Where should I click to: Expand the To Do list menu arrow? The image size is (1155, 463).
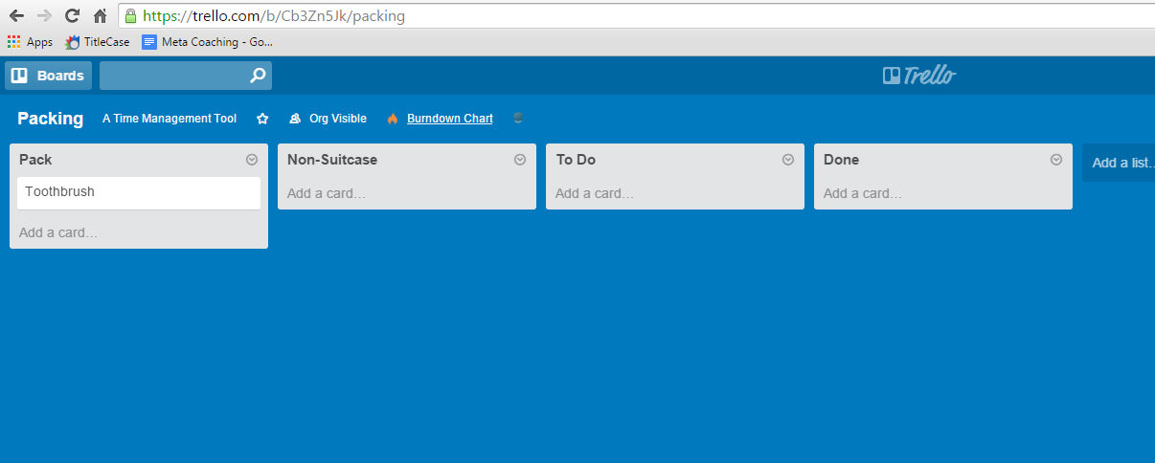pyautogui.click(x=788, y=160)
